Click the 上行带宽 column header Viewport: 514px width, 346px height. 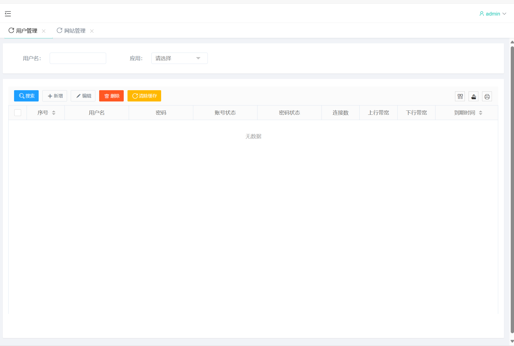click(x=378, y=113)
